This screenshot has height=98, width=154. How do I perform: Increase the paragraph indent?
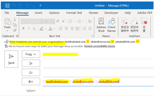click(90, 28)
